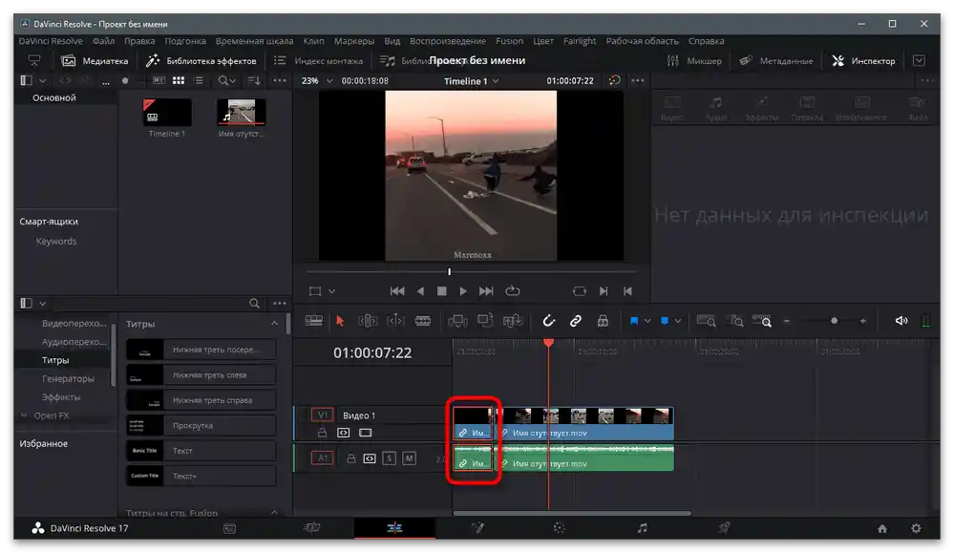Toggle the Медиатека panel button
Image resolution: width=954 pixels, height=553 pixels.
(95, 61)
